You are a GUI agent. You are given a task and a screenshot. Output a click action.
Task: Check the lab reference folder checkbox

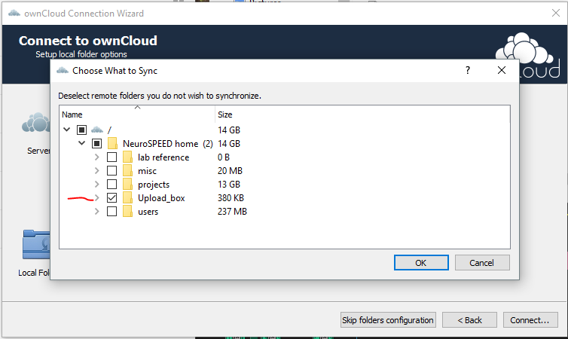pyautogui.click(x=112, y=157)
